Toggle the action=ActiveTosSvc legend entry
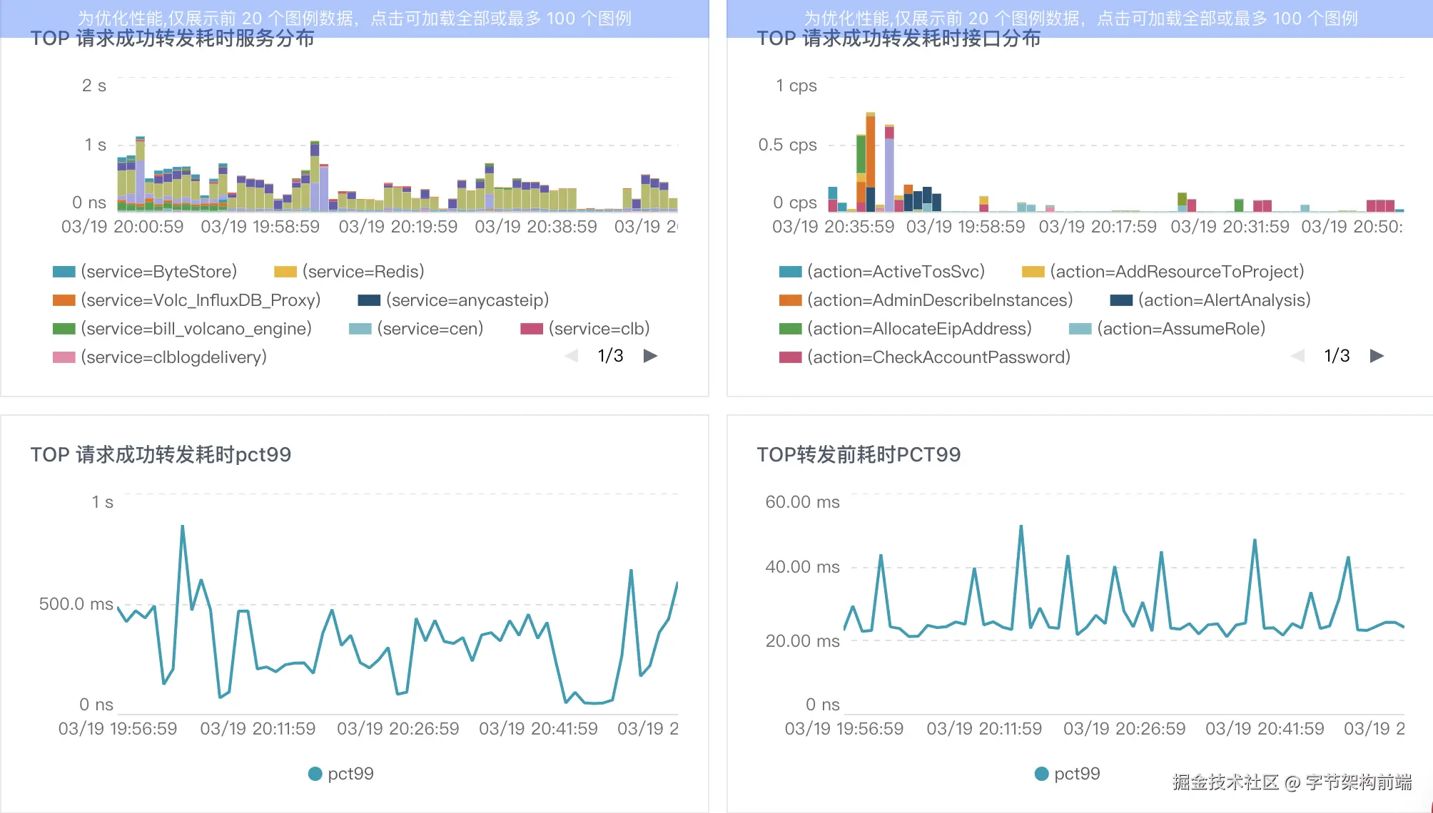The image size is (1433, 813). [895, 272]
